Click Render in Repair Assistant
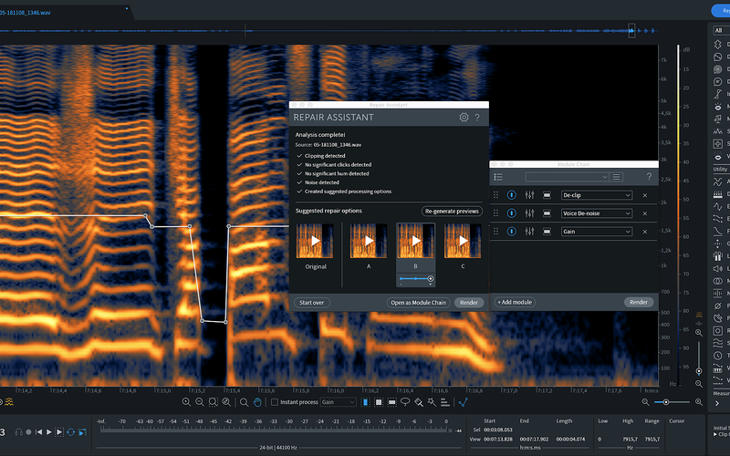This screenshot has height=456, width=730. tap(469, 303)
